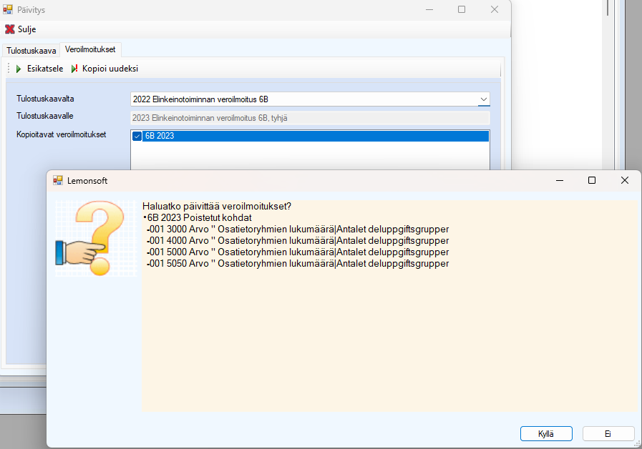The height and width of the screenshot is (449, 642).
Task: Click the 2022 Elinkeinotoiminnan veroilmoitus 6B combo box
Action: pos(310,99)
